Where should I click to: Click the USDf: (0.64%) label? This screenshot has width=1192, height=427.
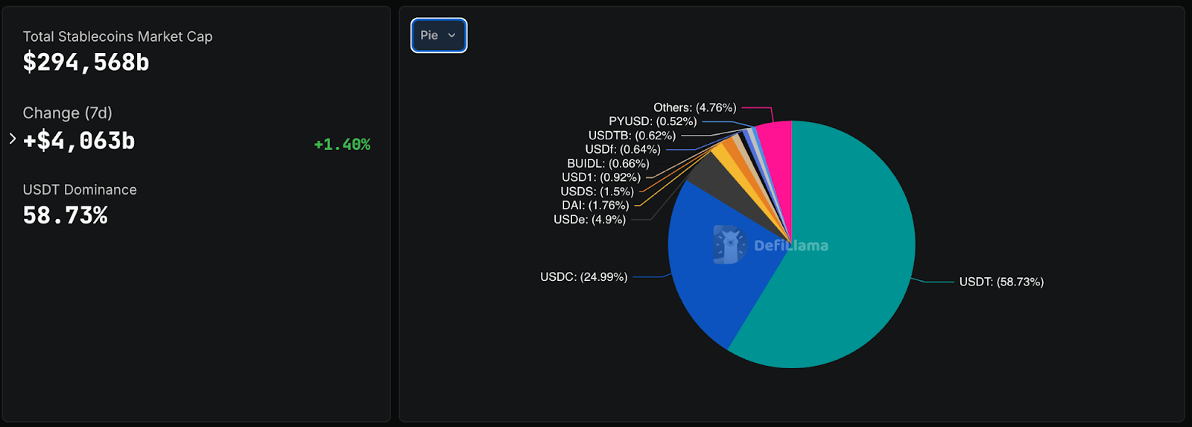click(x=623, y=149)
